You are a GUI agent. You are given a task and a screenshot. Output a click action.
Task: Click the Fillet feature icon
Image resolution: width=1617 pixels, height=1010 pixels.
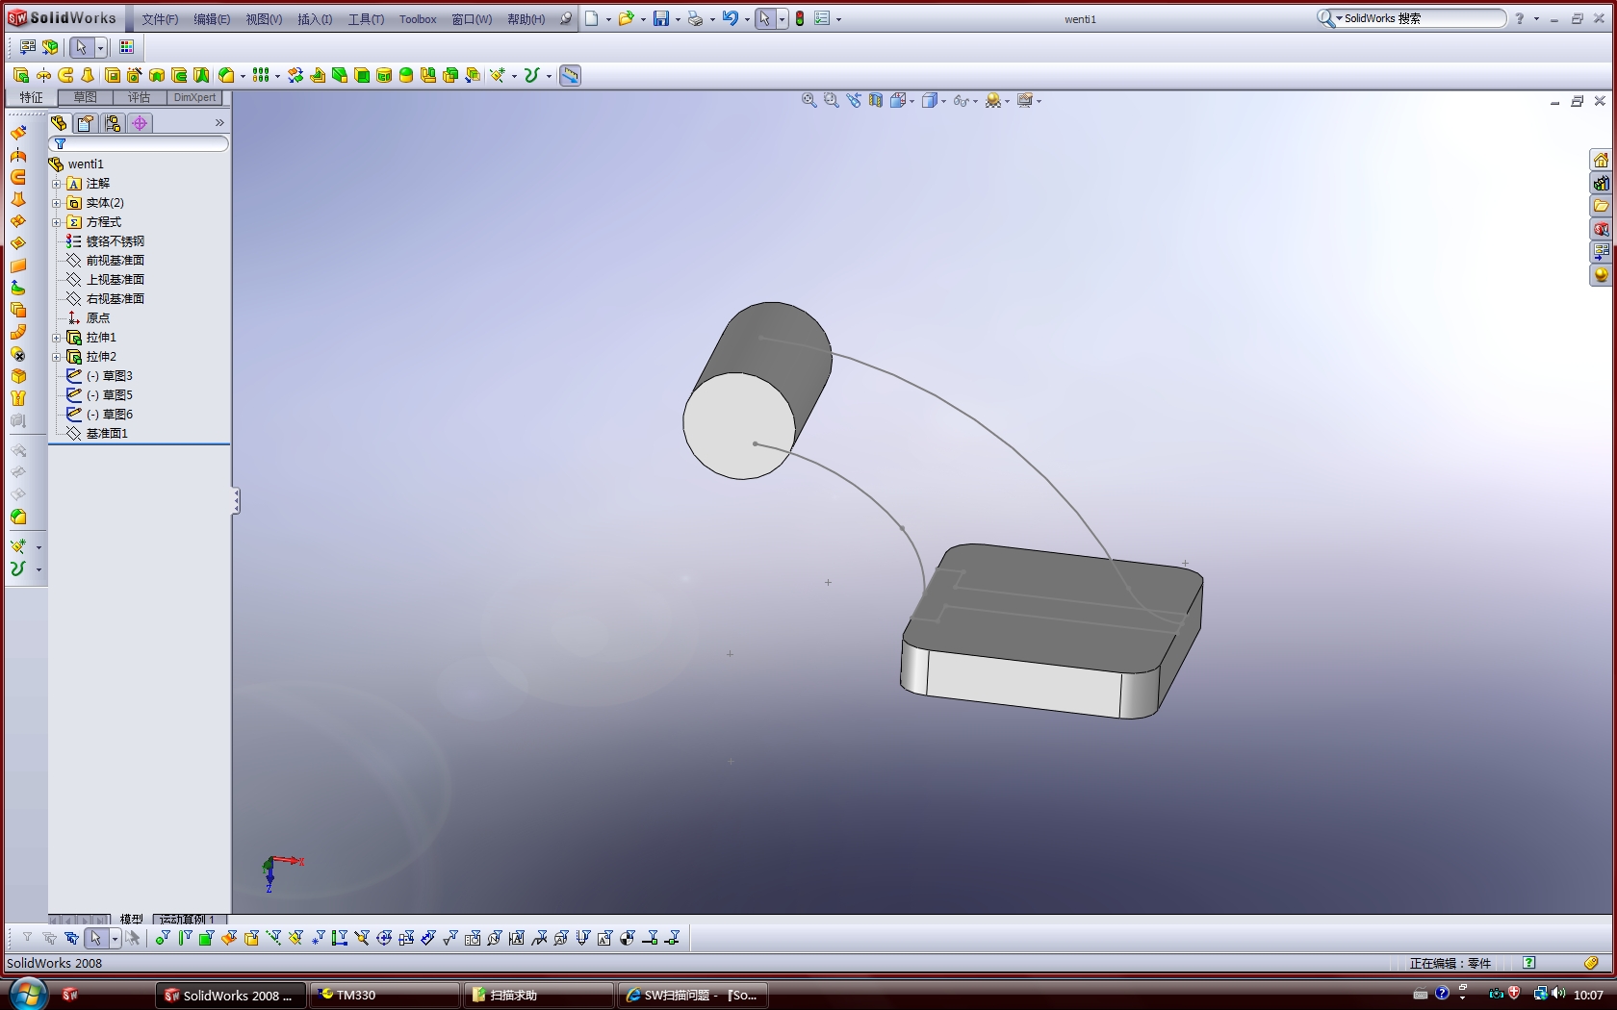click(226, 75)
